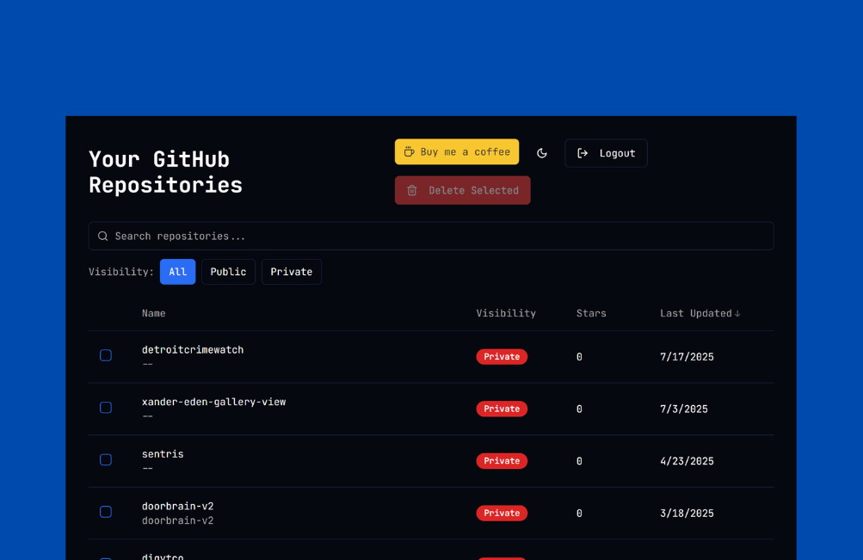This screenshot has height=560, width=863.
Task: Tick the sentris repository checkbox
Action: click(105, 459)
